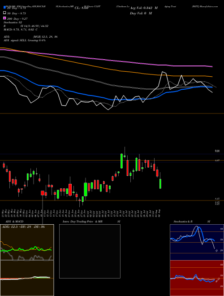
Task: Select the '200 Day = 9.27' legend text
Action: 17,19
